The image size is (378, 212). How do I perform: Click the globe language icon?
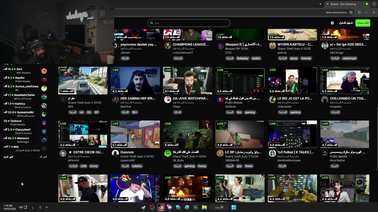[x=332, y=23]
